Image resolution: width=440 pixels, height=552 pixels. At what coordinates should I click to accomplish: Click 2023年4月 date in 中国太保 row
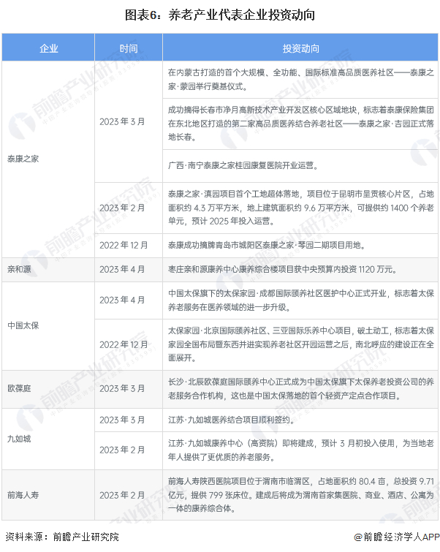[129, 300]
